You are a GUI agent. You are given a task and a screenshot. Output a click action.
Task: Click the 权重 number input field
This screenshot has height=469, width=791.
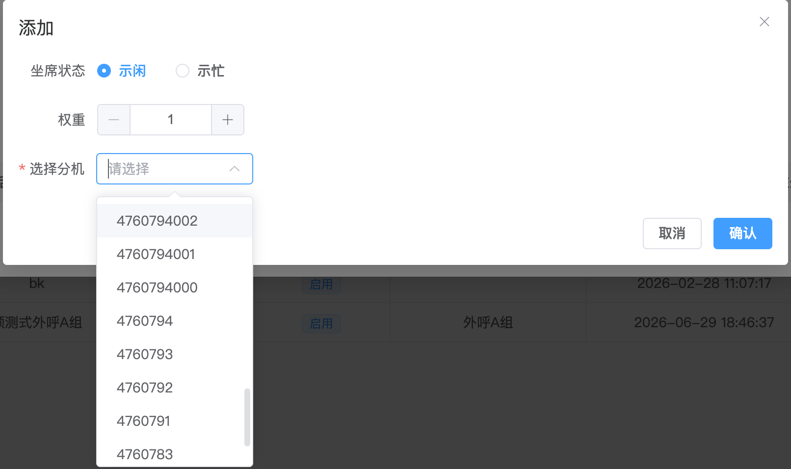click(x=171, y=120)
